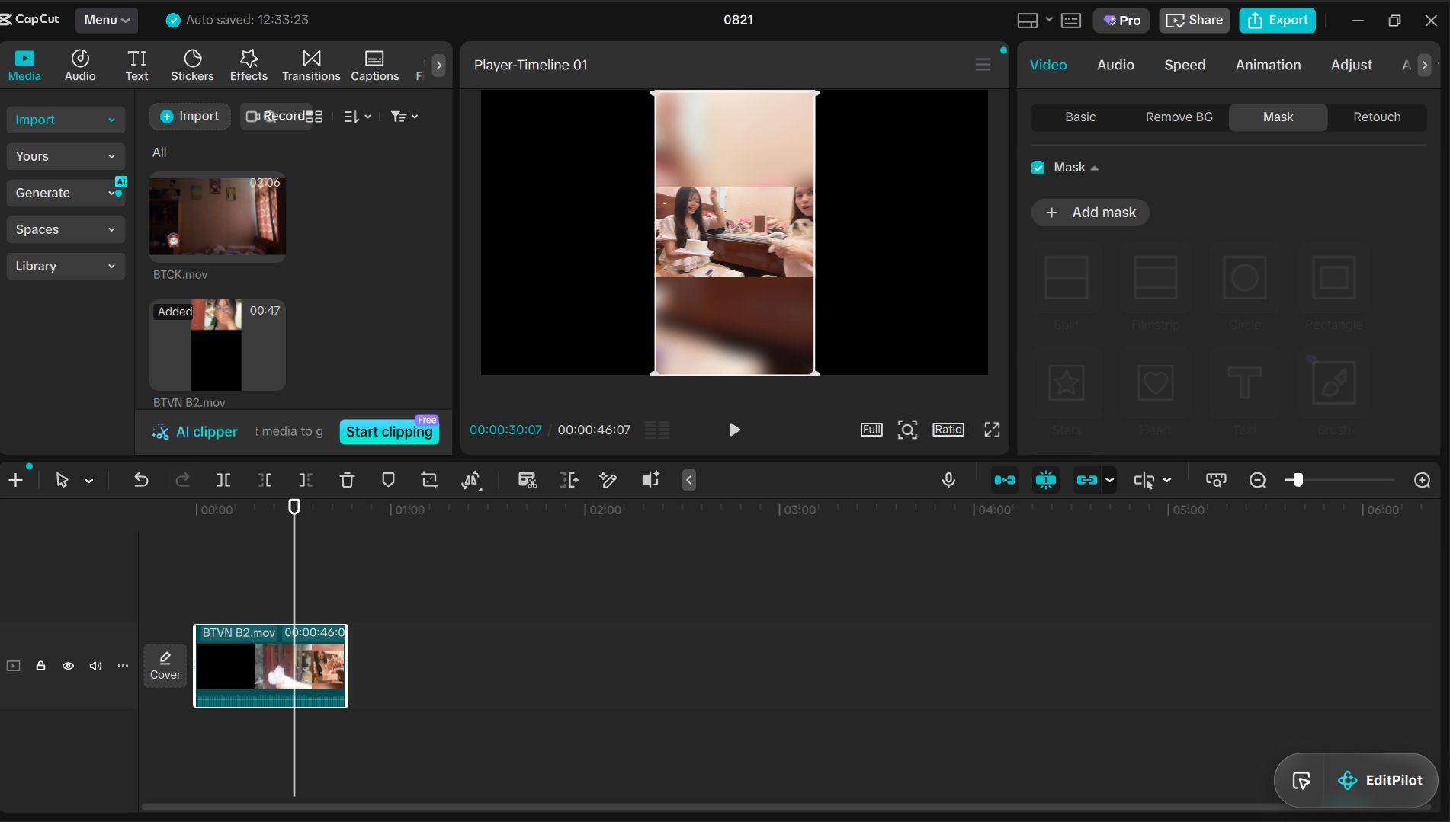This screenshot has width=1450, height=822.
Task: Click the Cover edit button
Action: pos(165,666)
